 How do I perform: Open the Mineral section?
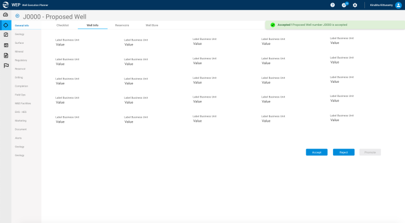tap(19, 52)
